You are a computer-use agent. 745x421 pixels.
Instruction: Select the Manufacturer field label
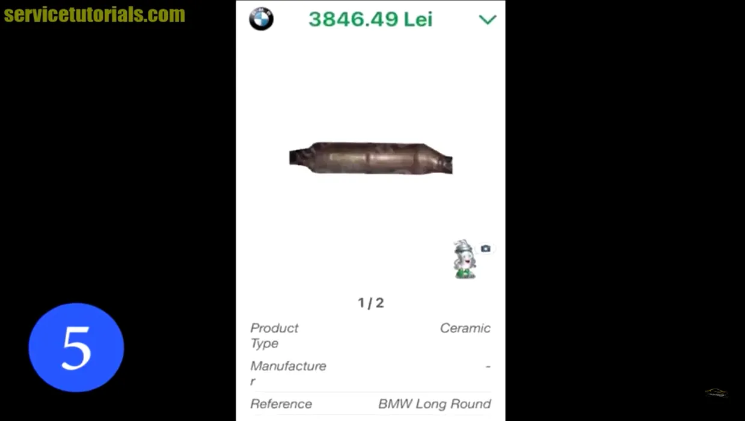(288, 373)
